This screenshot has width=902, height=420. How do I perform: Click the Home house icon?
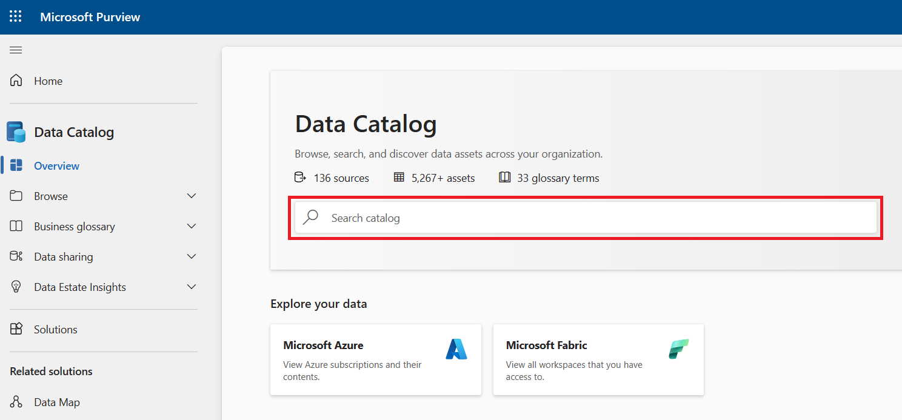coord(16,81)
